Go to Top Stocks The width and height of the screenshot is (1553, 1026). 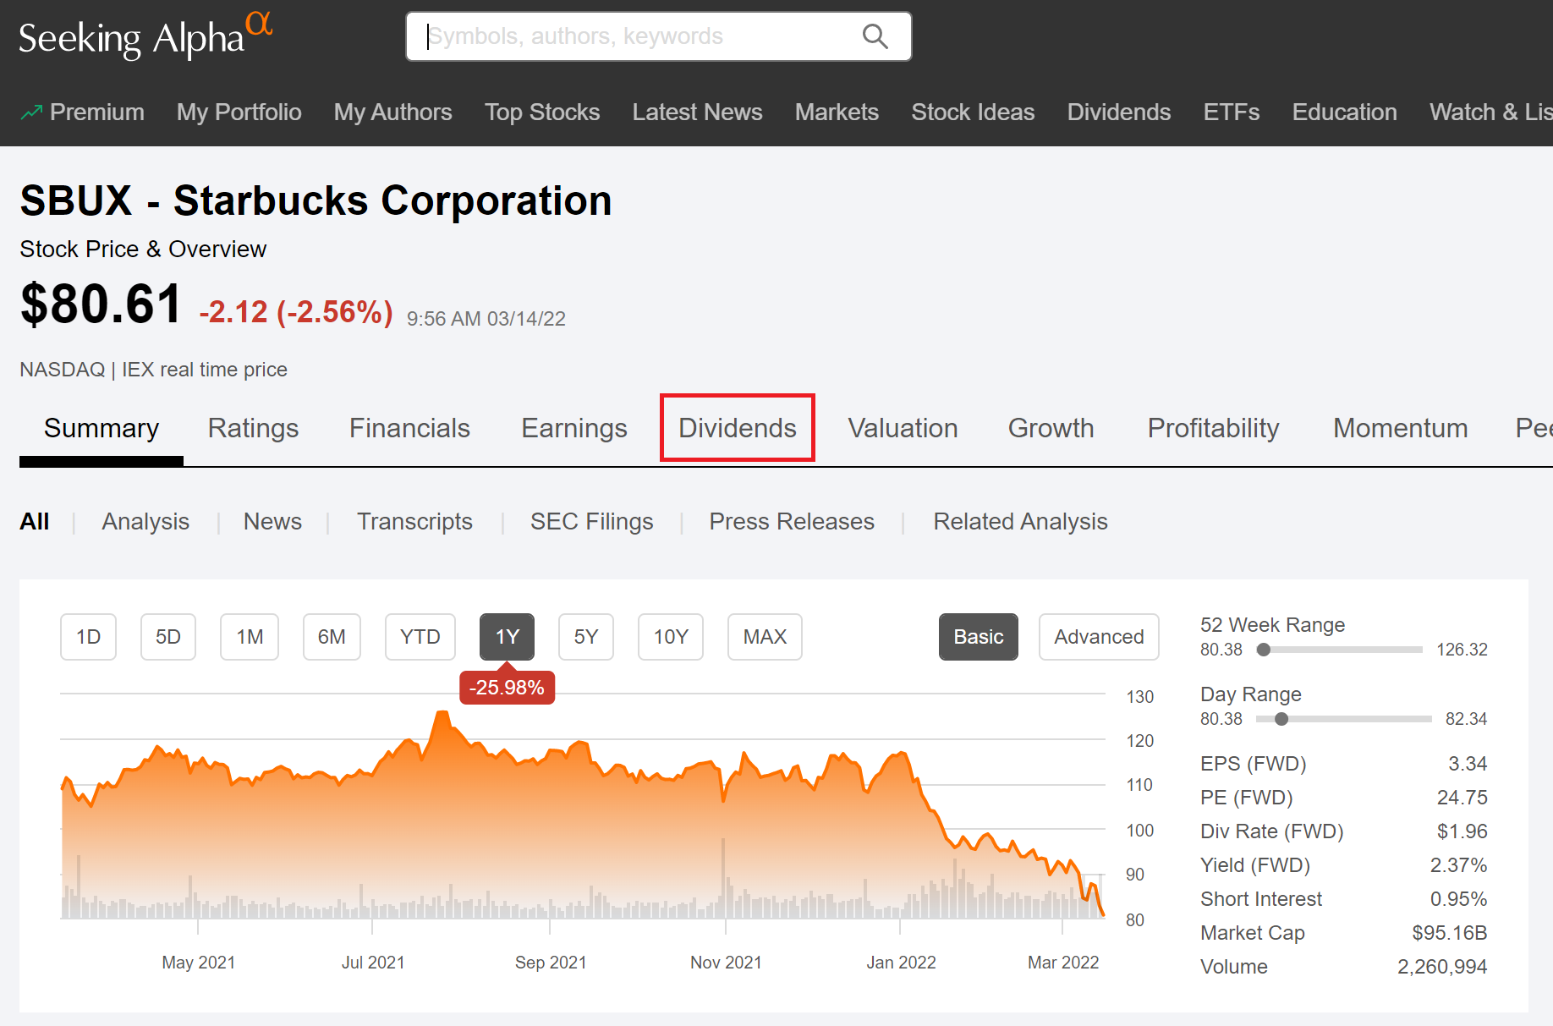(542, 112)
